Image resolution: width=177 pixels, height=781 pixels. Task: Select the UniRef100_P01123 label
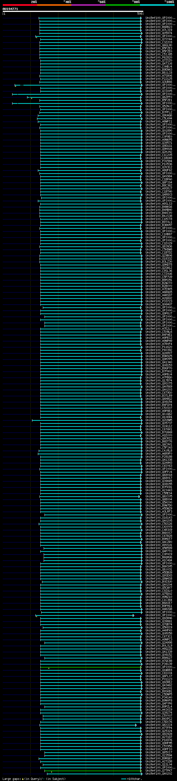(x=159, y=679)
